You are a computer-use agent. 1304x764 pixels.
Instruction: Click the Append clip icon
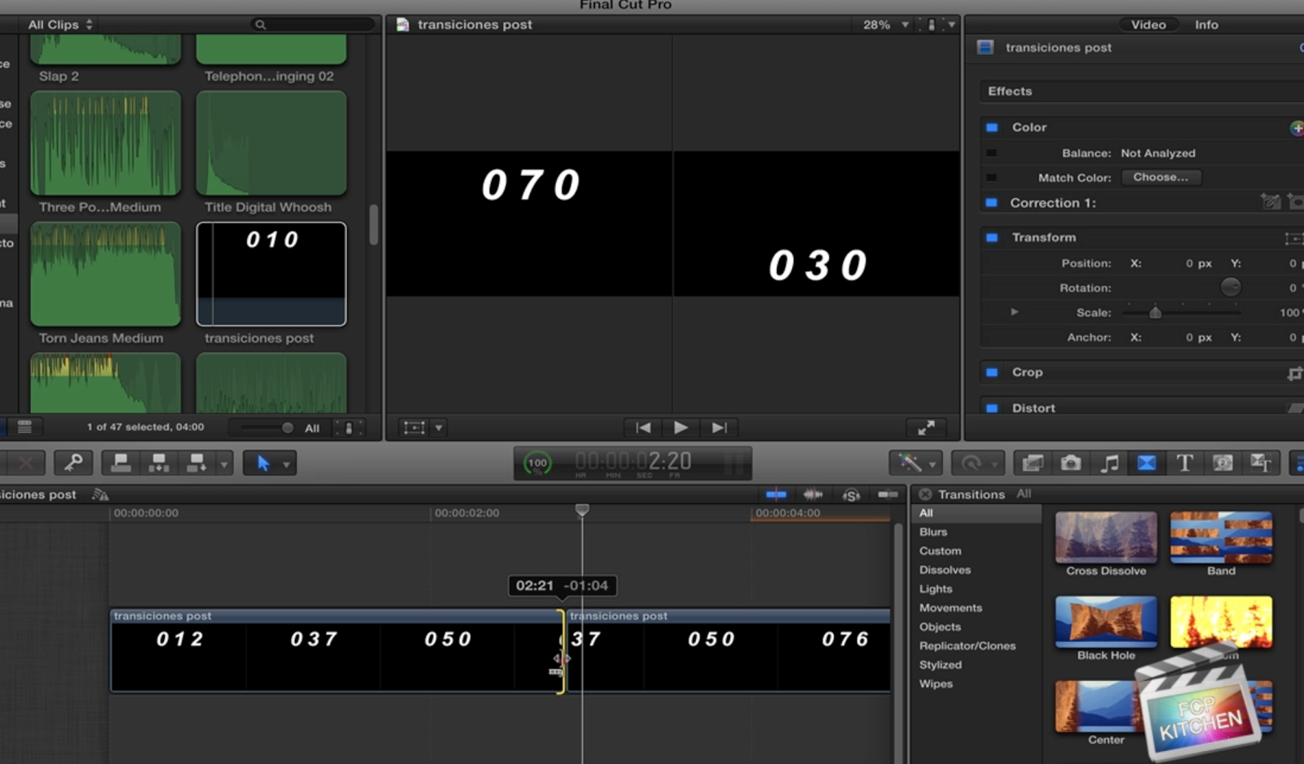pyautogui.click(x=196, y=463)
